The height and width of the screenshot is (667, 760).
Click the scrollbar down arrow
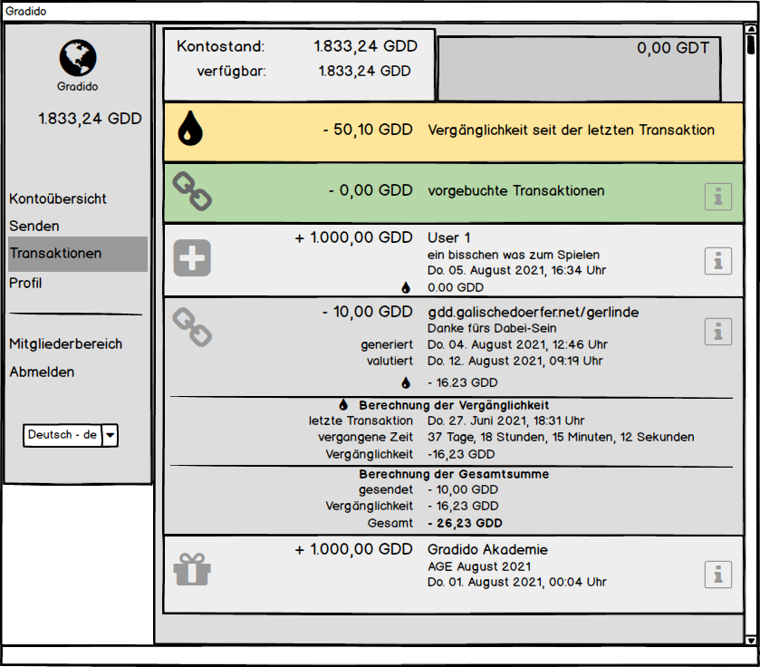point(750,640)
